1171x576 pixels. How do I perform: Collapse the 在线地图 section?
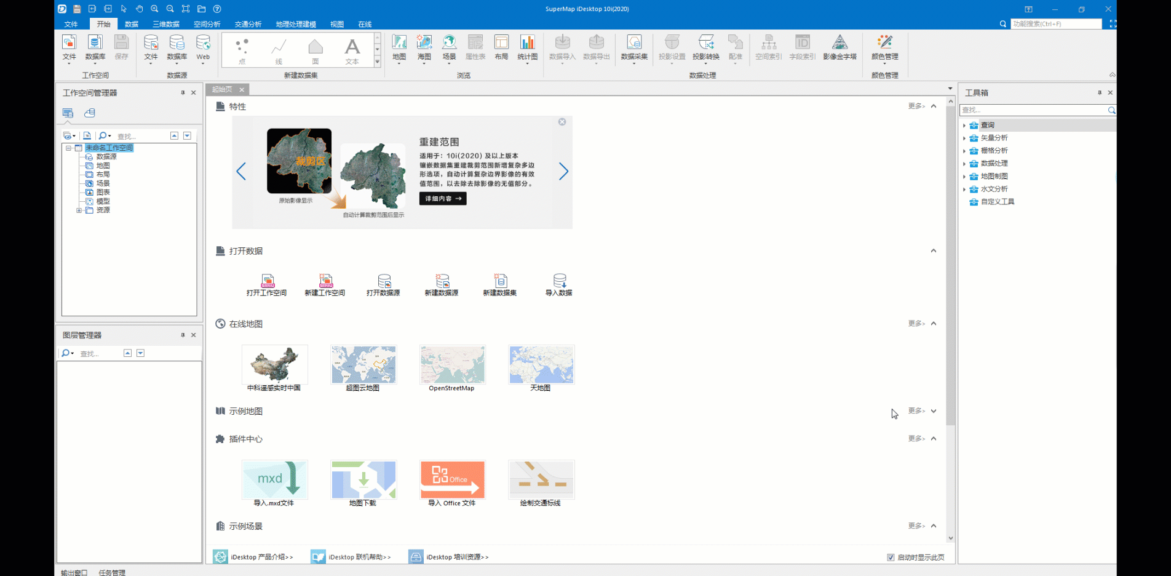click(x=934, y=323)
